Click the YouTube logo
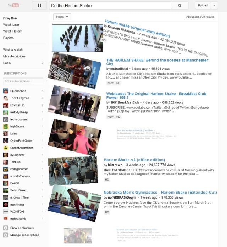227x247 pixels. (13, 5)
